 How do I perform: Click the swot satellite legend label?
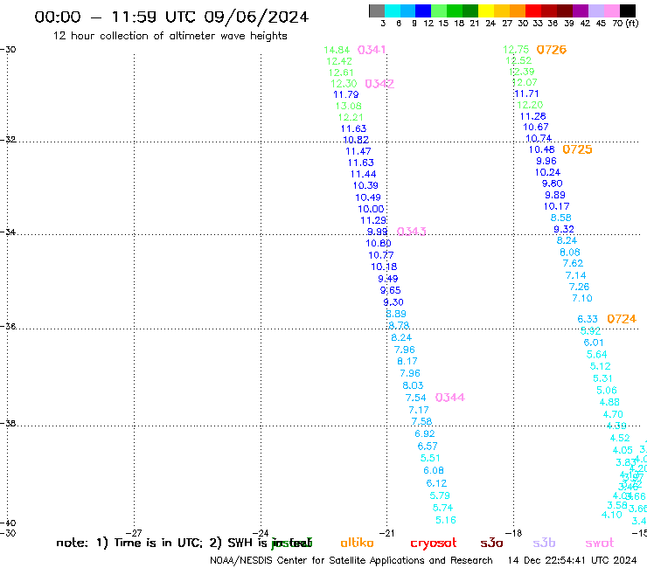coord(600,544)
